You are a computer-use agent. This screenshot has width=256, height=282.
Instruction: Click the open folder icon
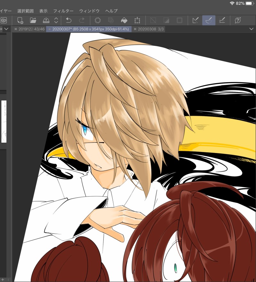tap(33, 20)
